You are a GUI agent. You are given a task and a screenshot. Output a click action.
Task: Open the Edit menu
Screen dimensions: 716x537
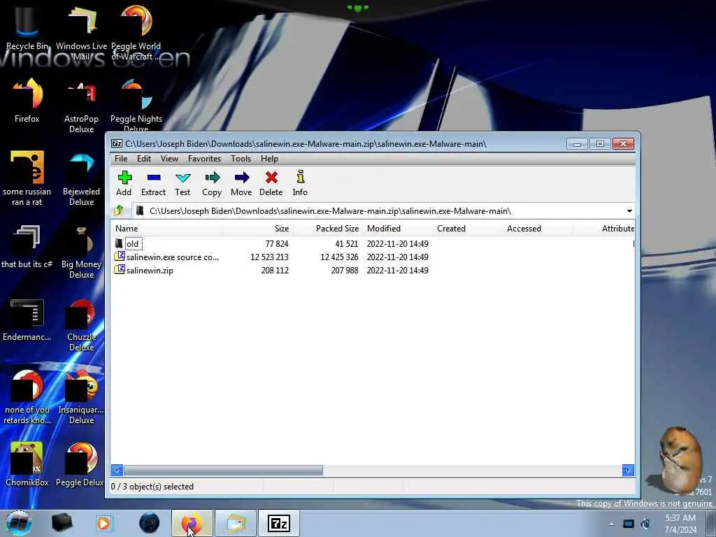point(144,159)
